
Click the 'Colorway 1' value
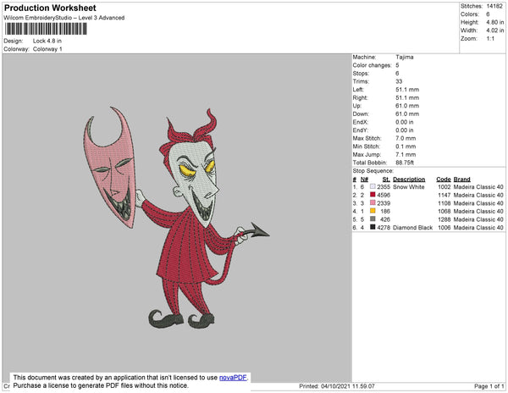coord(47,49)
